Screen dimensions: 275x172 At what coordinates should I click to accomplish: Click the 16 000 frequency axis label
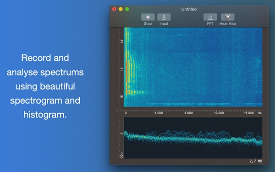pos(249,113)
